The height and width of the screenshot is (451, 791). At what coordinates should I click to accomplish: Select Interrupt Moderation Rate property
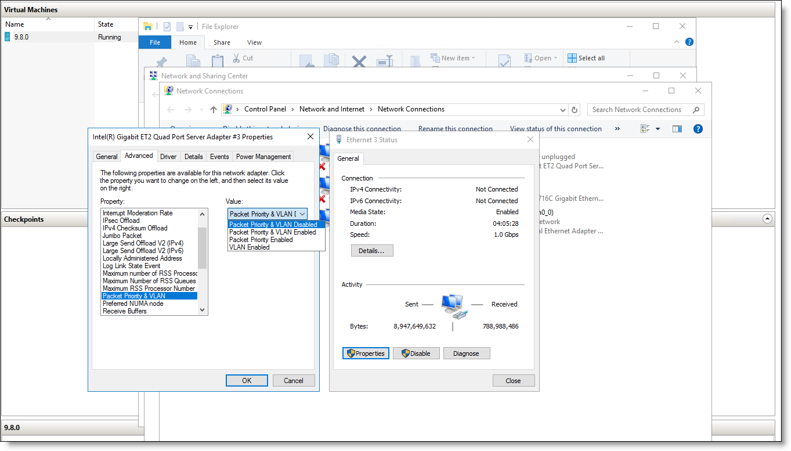(x=149, y=213)
